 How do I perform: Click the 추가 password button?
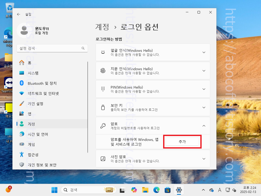point(182,142)
